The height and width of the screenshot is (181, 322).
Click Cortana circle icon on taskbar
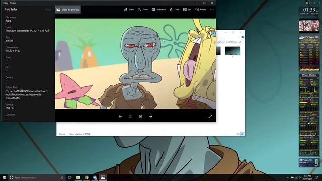[12, 177]
